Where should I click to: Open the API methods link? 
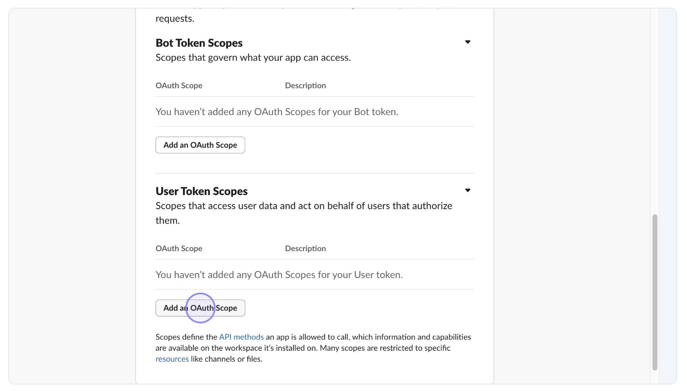pos(241,337)
